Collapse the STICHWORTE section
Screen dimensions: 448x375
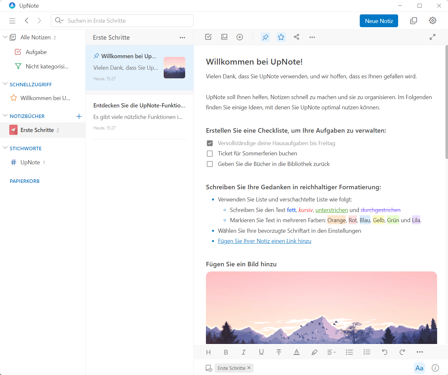[x=5, y=148]
